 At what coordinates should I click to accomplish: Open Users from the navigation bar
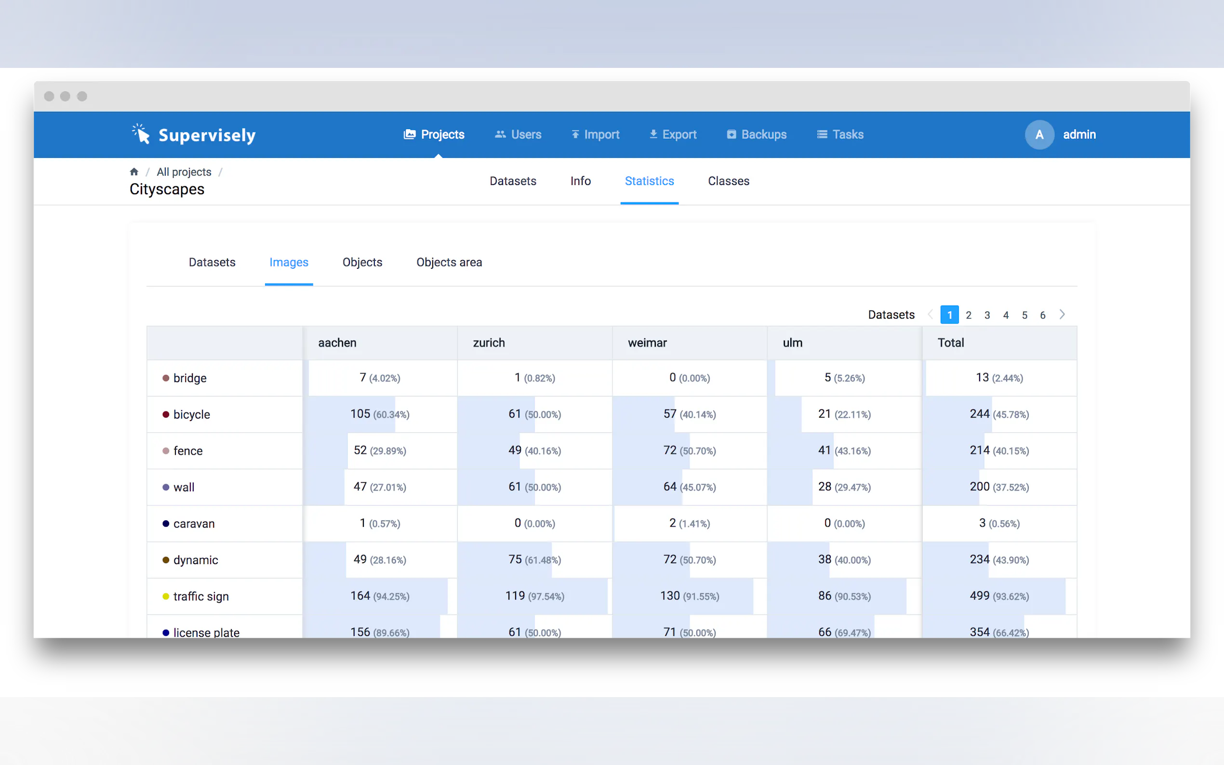518,134
